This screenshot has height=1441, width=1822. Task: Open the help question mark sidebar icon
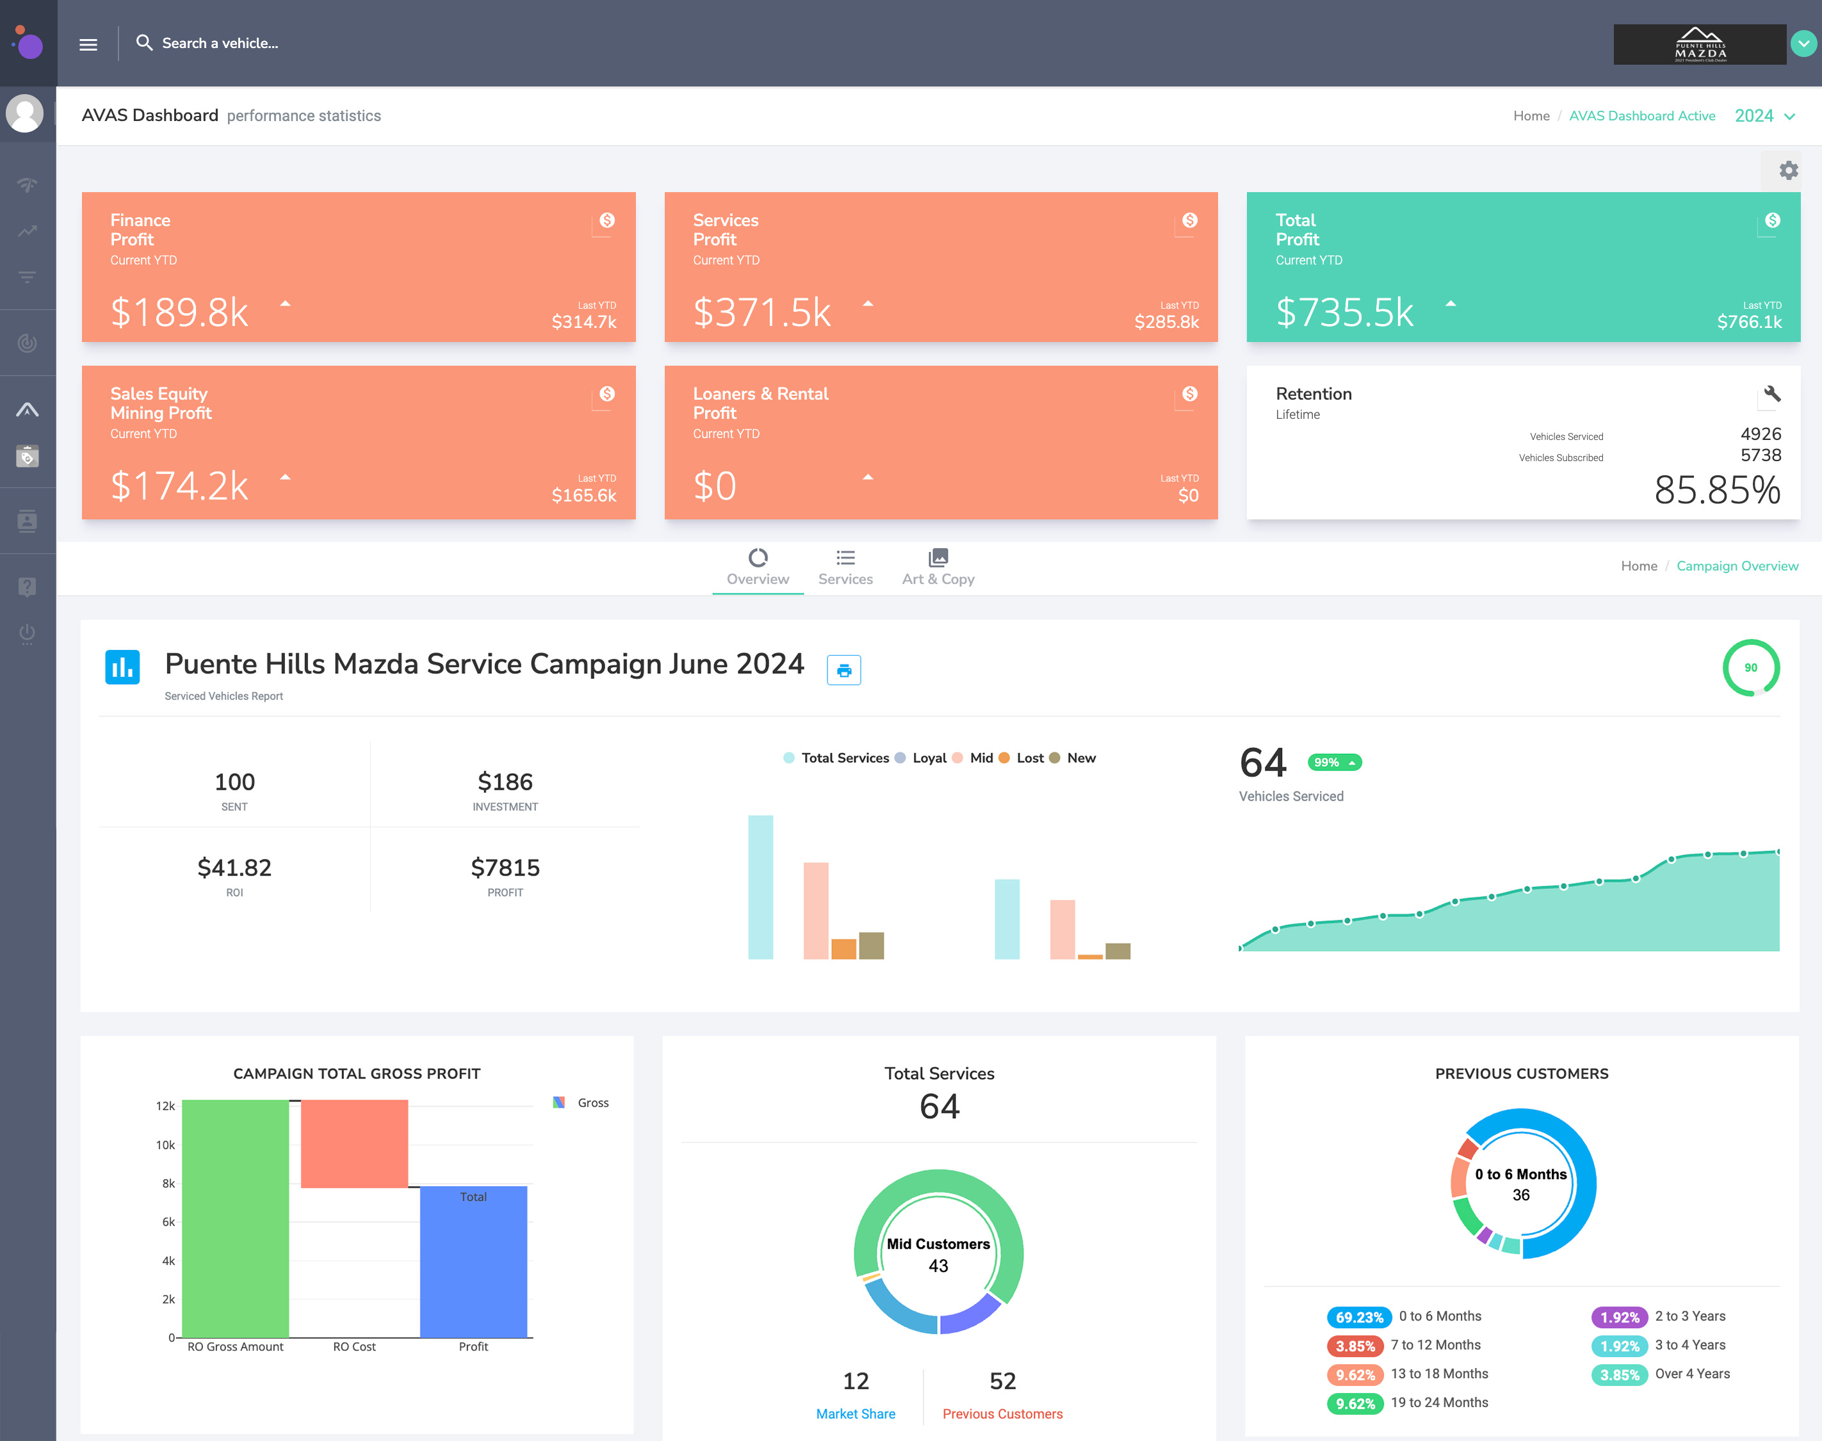click(28, 587)
